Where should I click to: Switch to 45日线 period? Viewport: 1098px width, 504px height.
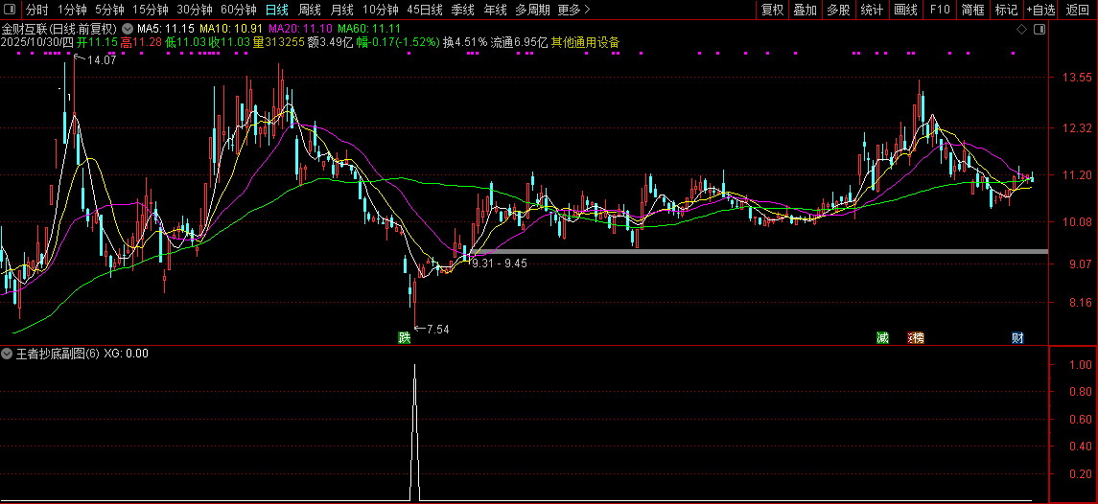click(425, 10)
